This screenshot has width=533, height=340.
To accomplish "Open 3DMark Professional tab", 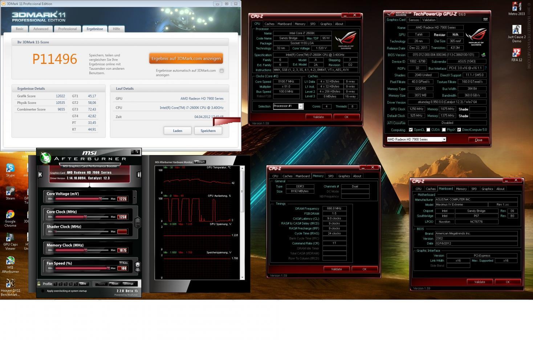I will pos(67,29).
